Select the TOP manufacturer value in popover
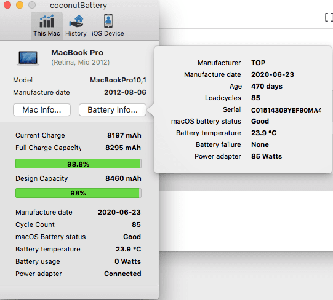Image resolution: width=333 pixels, height=300 pixels. pyautogui.click(x=259, y=63)
